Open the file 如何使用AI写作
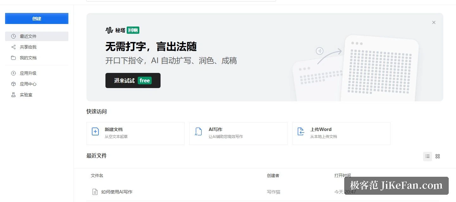The width and height of the screenshot is (456, 202). (x=117, y=192)
